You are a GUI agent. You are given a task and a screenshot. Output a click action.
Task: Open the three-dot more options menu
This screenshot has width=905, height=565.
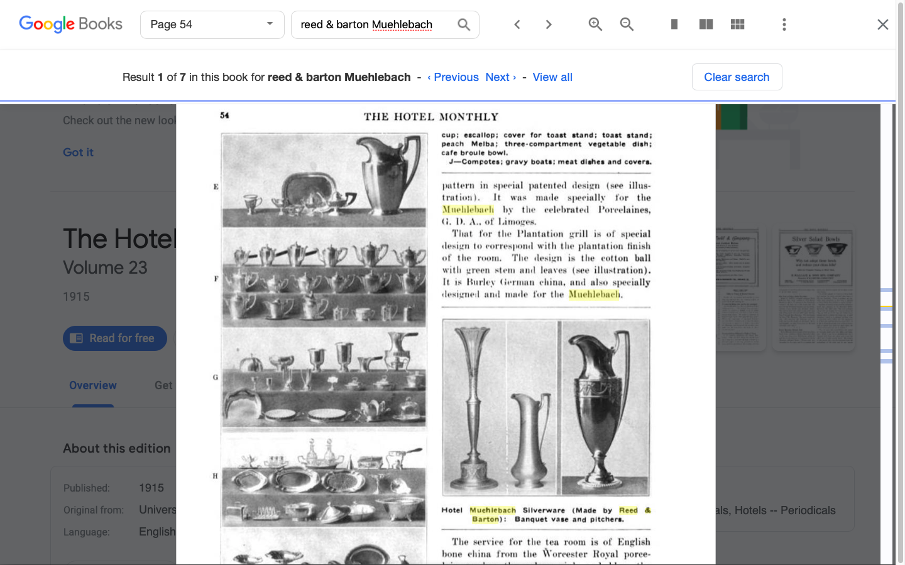784,24
